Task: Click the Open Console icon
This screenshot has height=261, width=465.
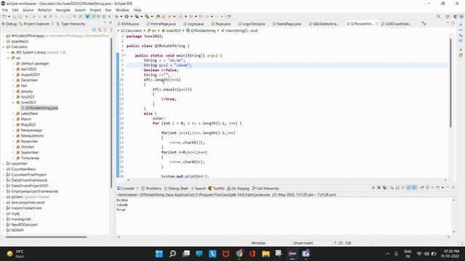Action: tap(437, 188)
